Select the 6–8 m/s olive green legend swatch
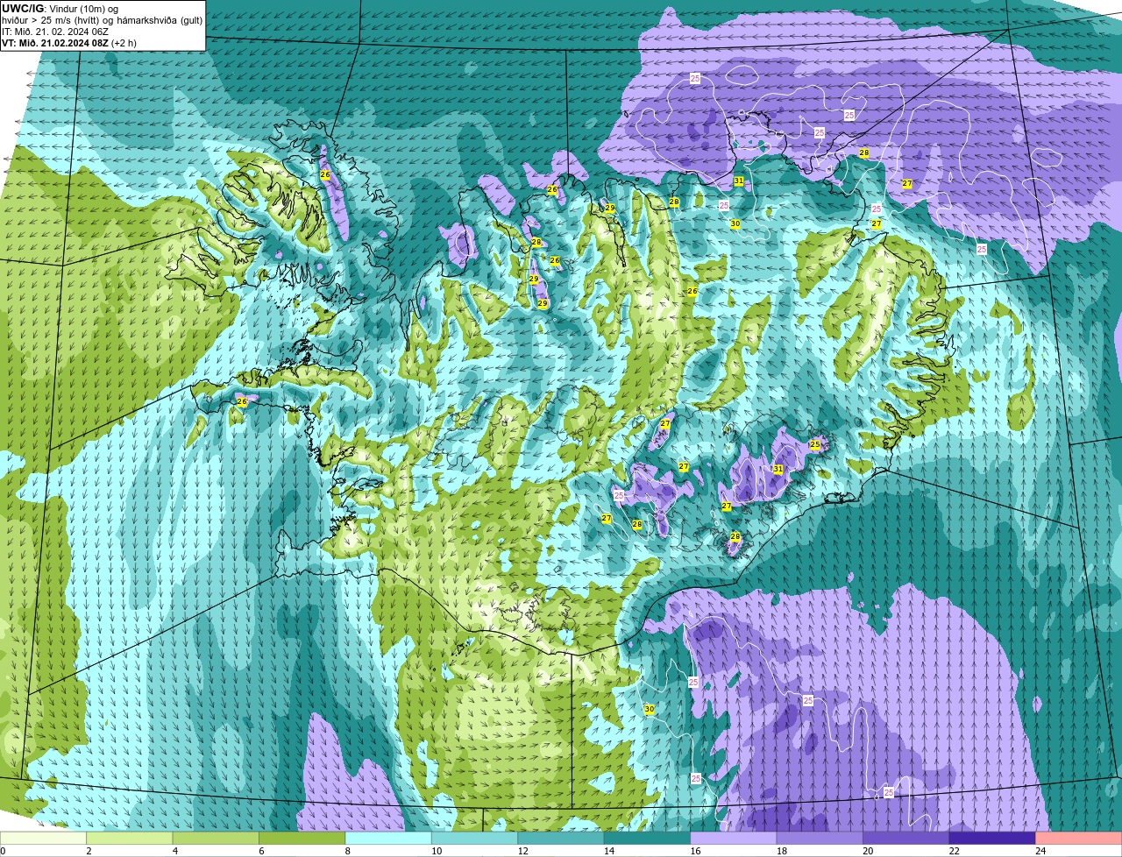This screenshot has width=1122, height=857. pyautogui.click(x=303, y=838)
